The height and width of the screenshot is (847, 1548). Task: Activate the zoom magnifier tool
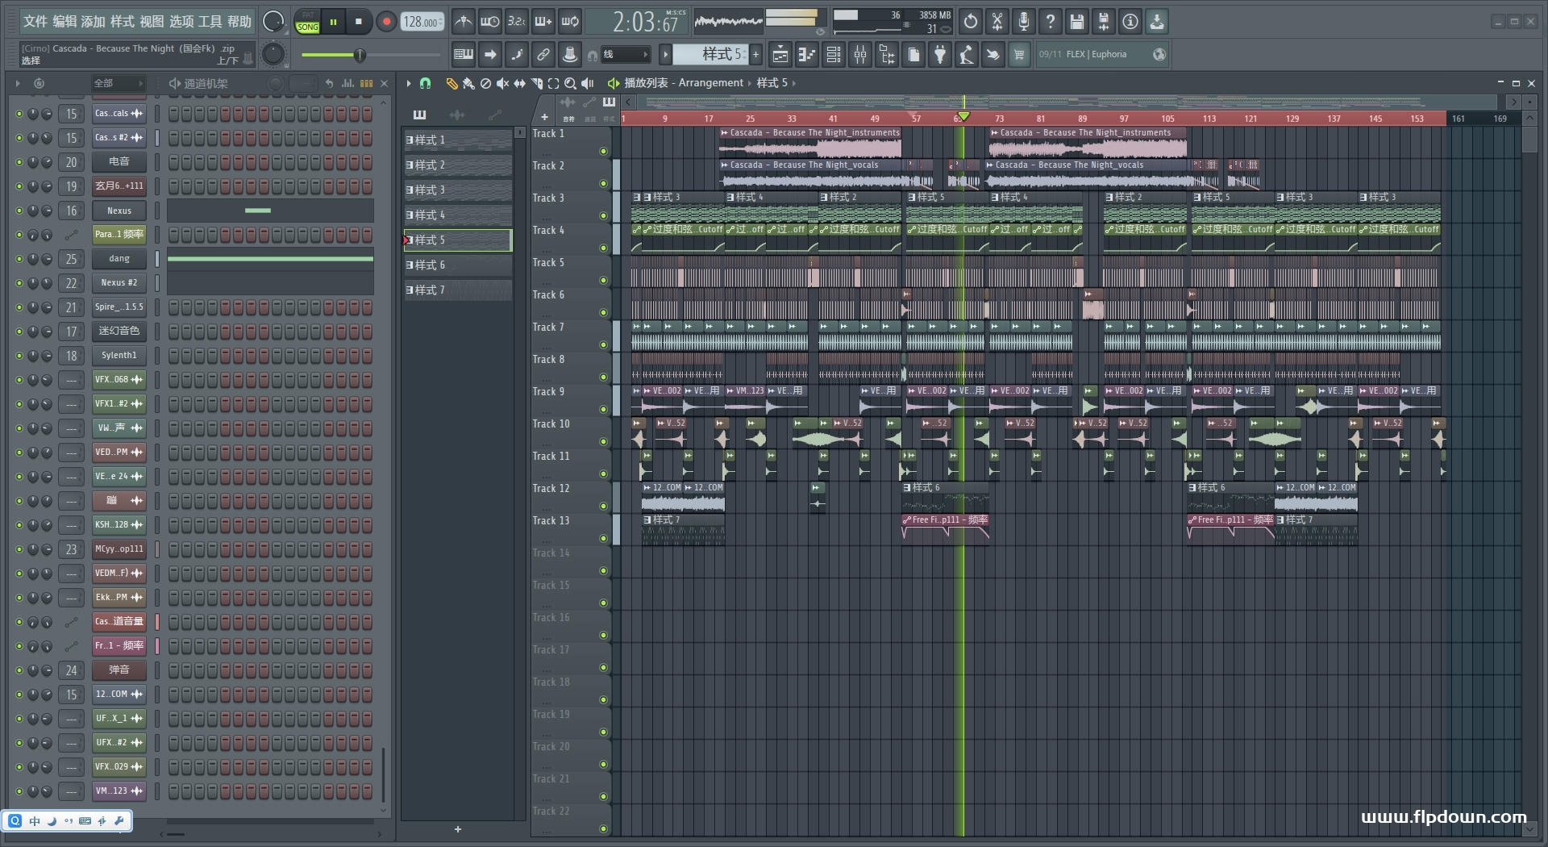tap(570, 83)
